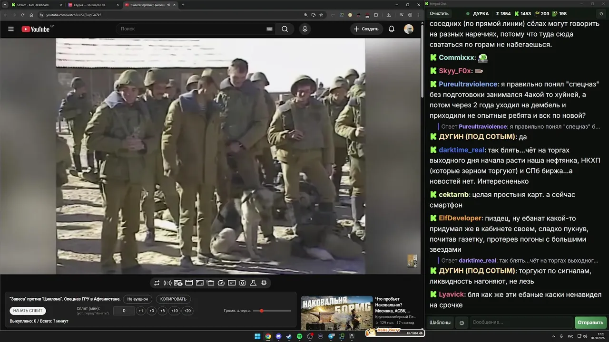609x342 pixels.
Task: Show hidden system tray icons
Action: point(554,336)
